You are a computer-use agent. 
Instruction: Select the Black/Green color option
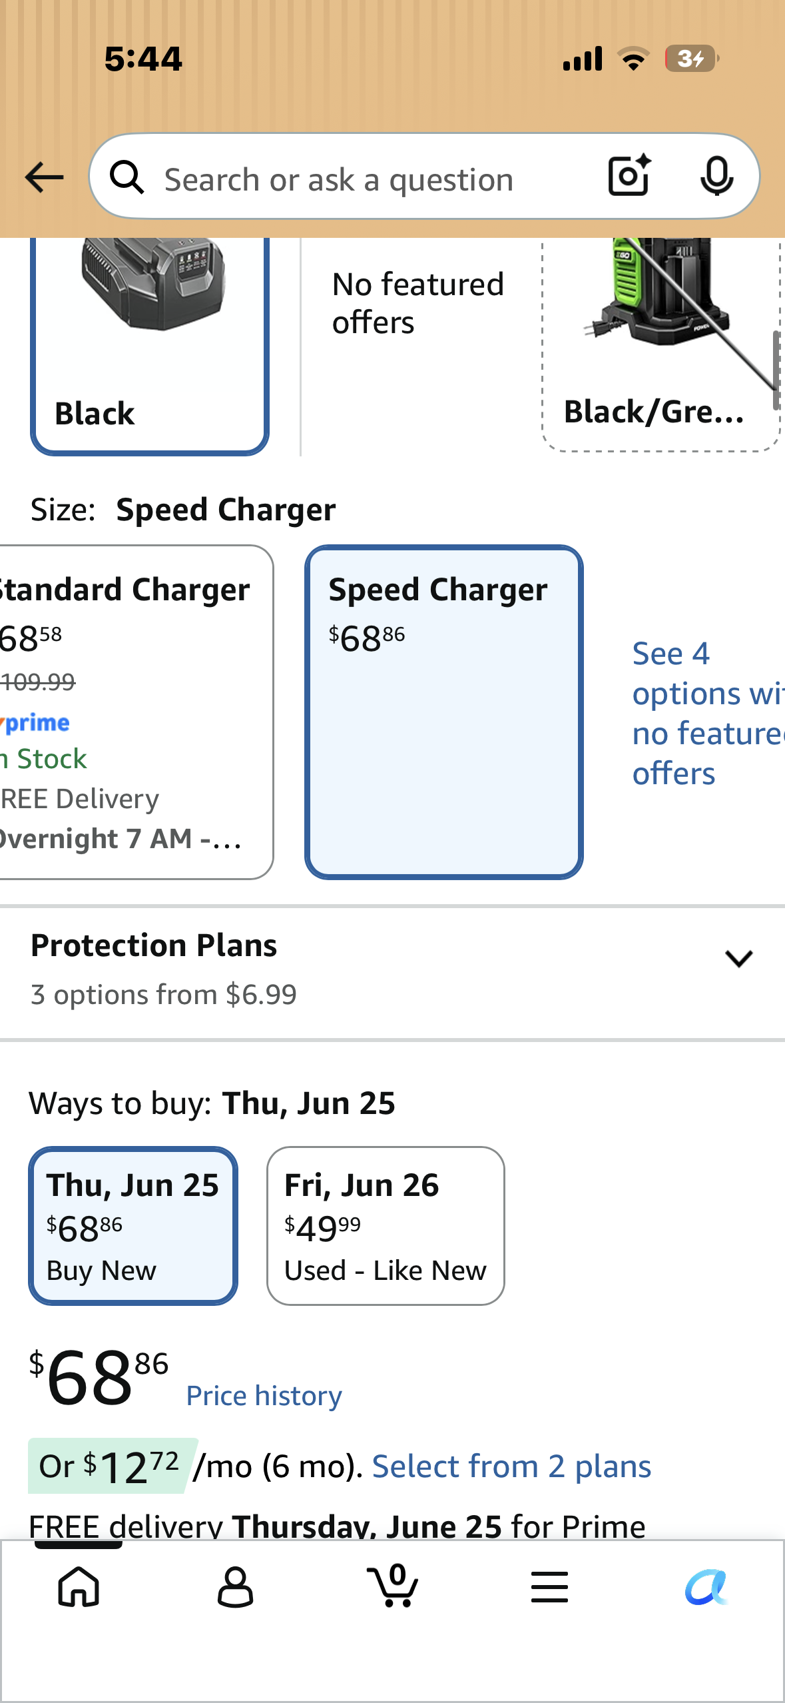[660, 345]
